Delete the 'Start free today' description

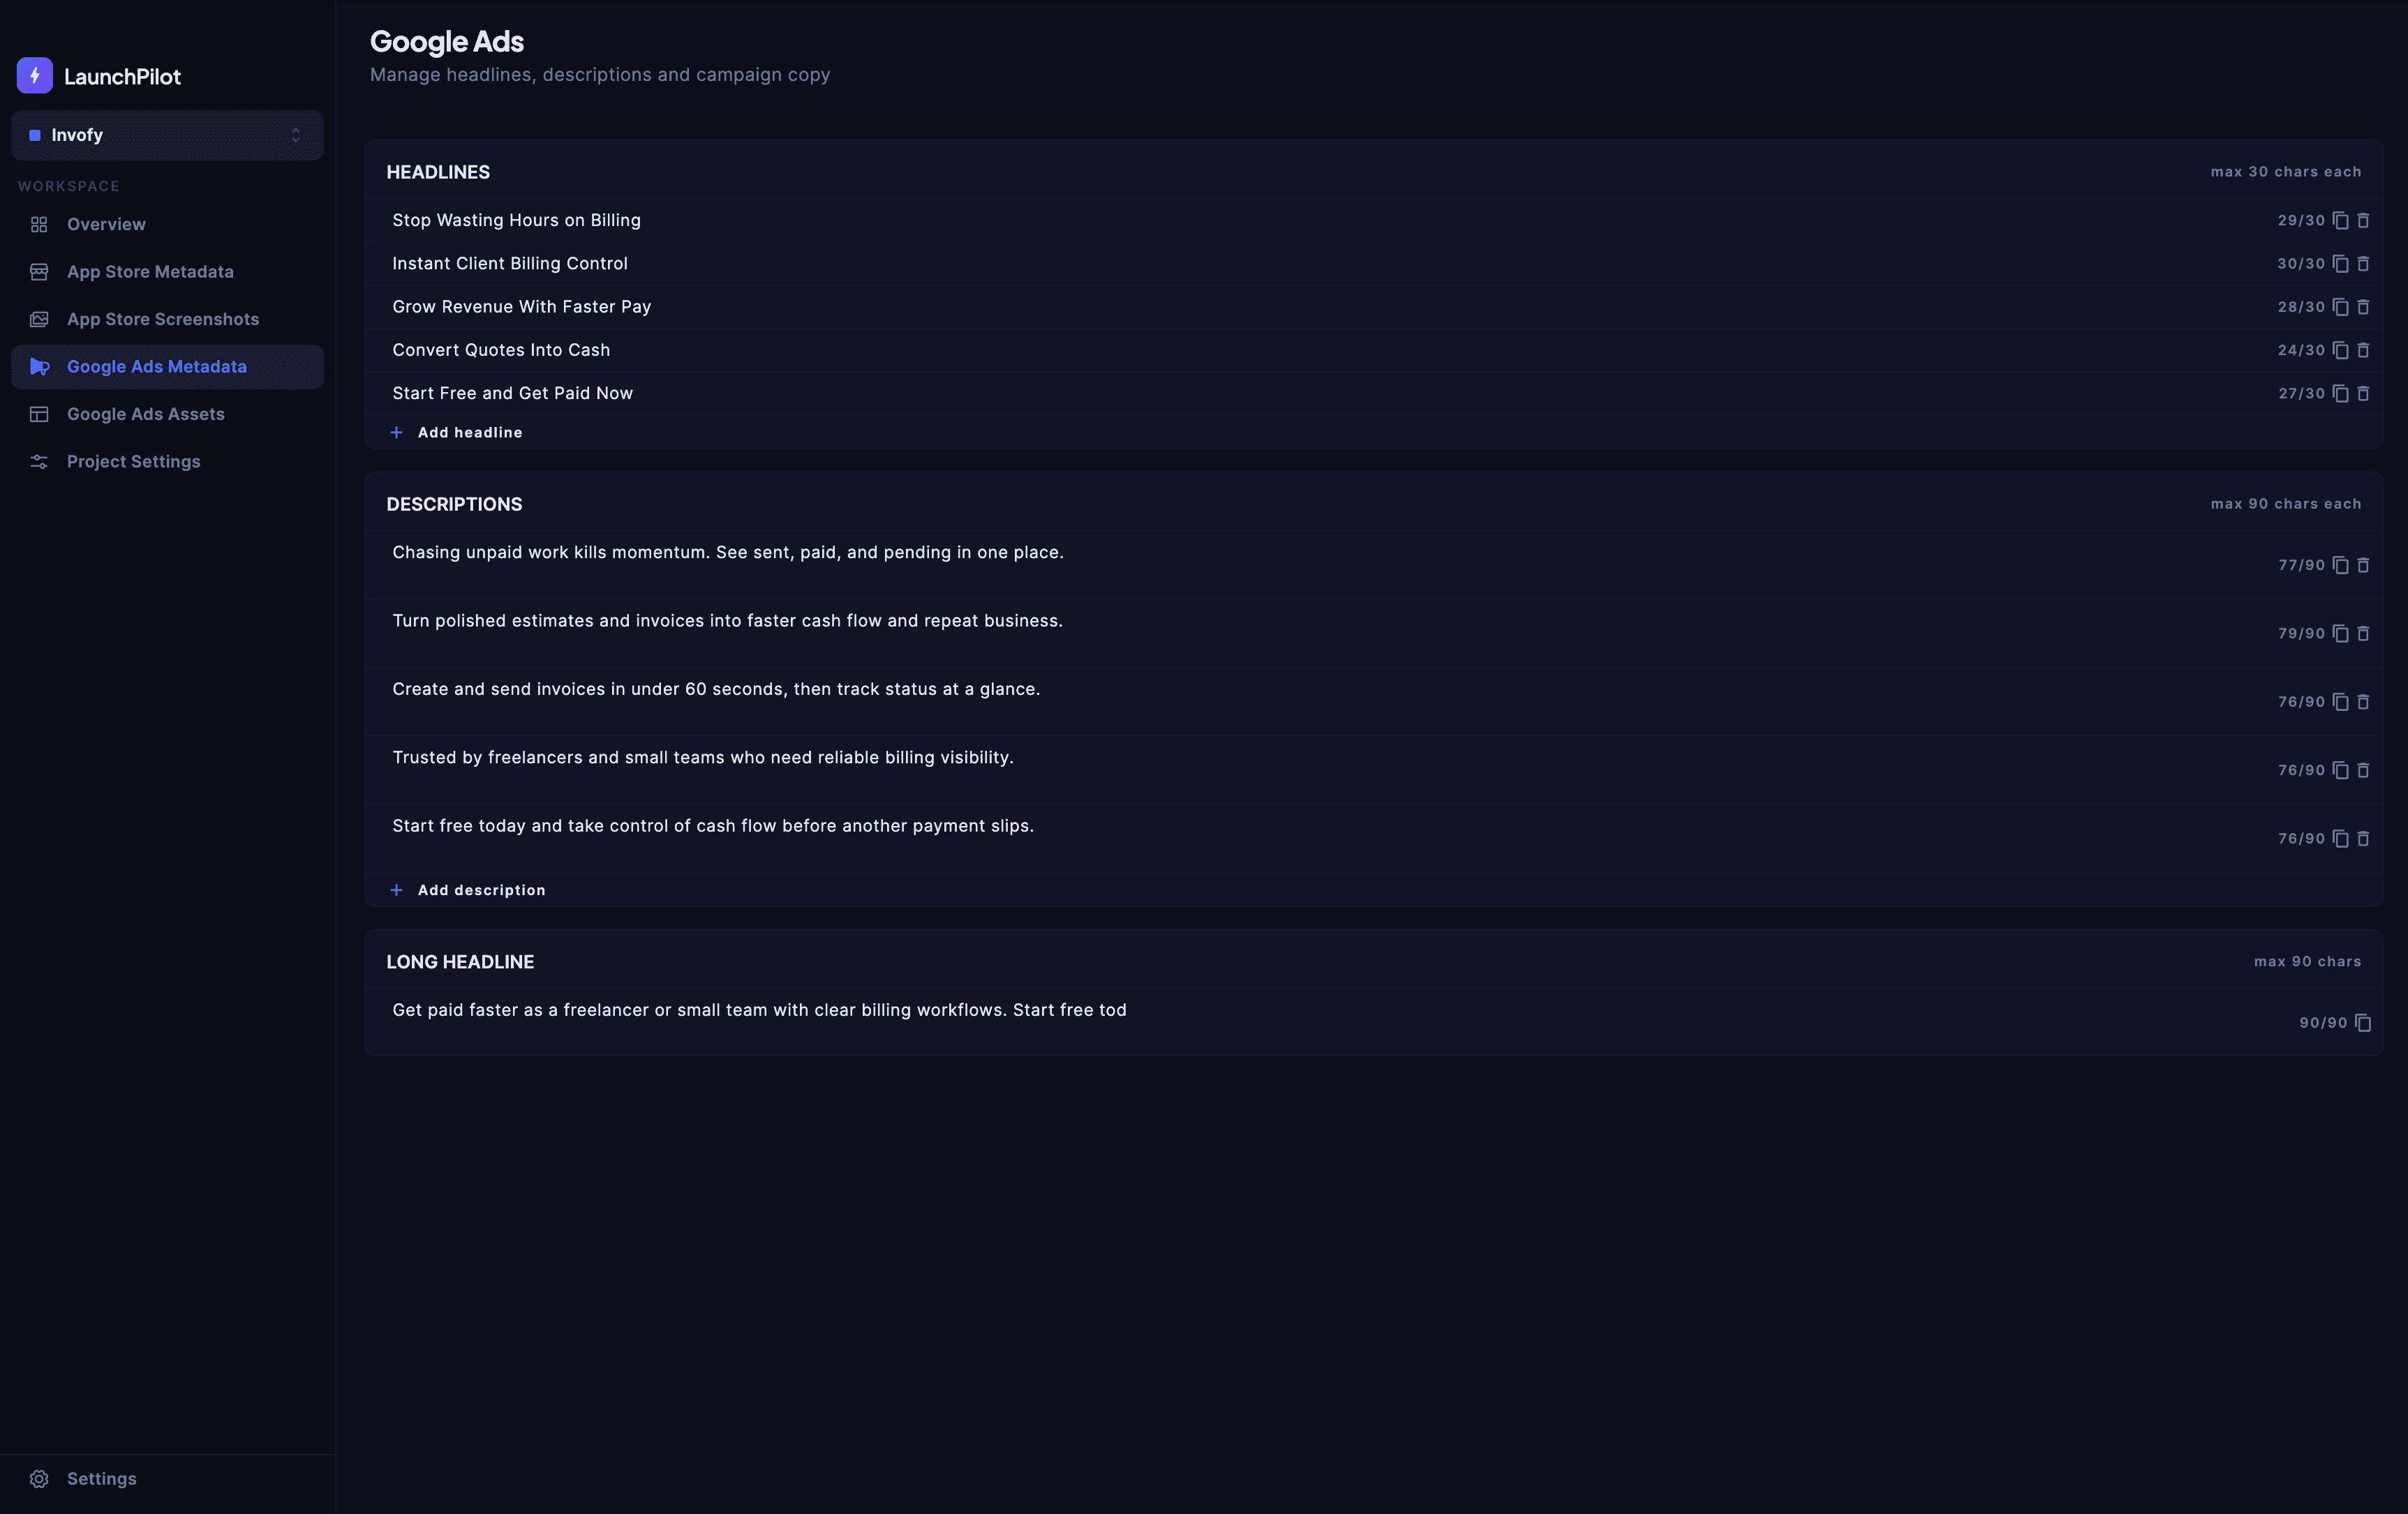pos(2363,839)
